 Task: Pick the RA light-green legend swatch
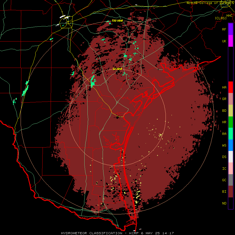point(231,134)
